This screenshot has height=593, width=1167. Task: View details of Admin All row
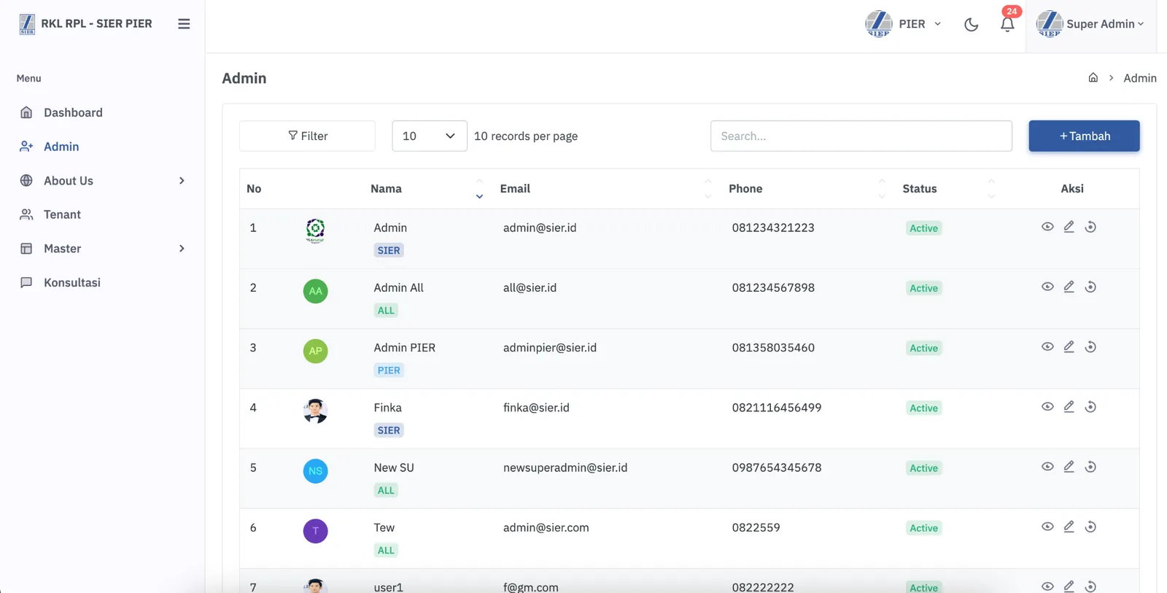coord(1047,287)
